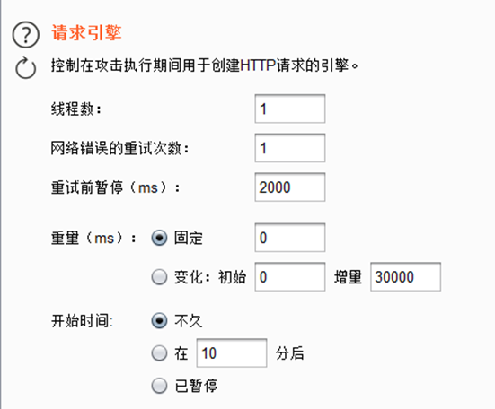Focus the 线程数 input field
This screenshot has height=409, width=495.
coord(290,109)
